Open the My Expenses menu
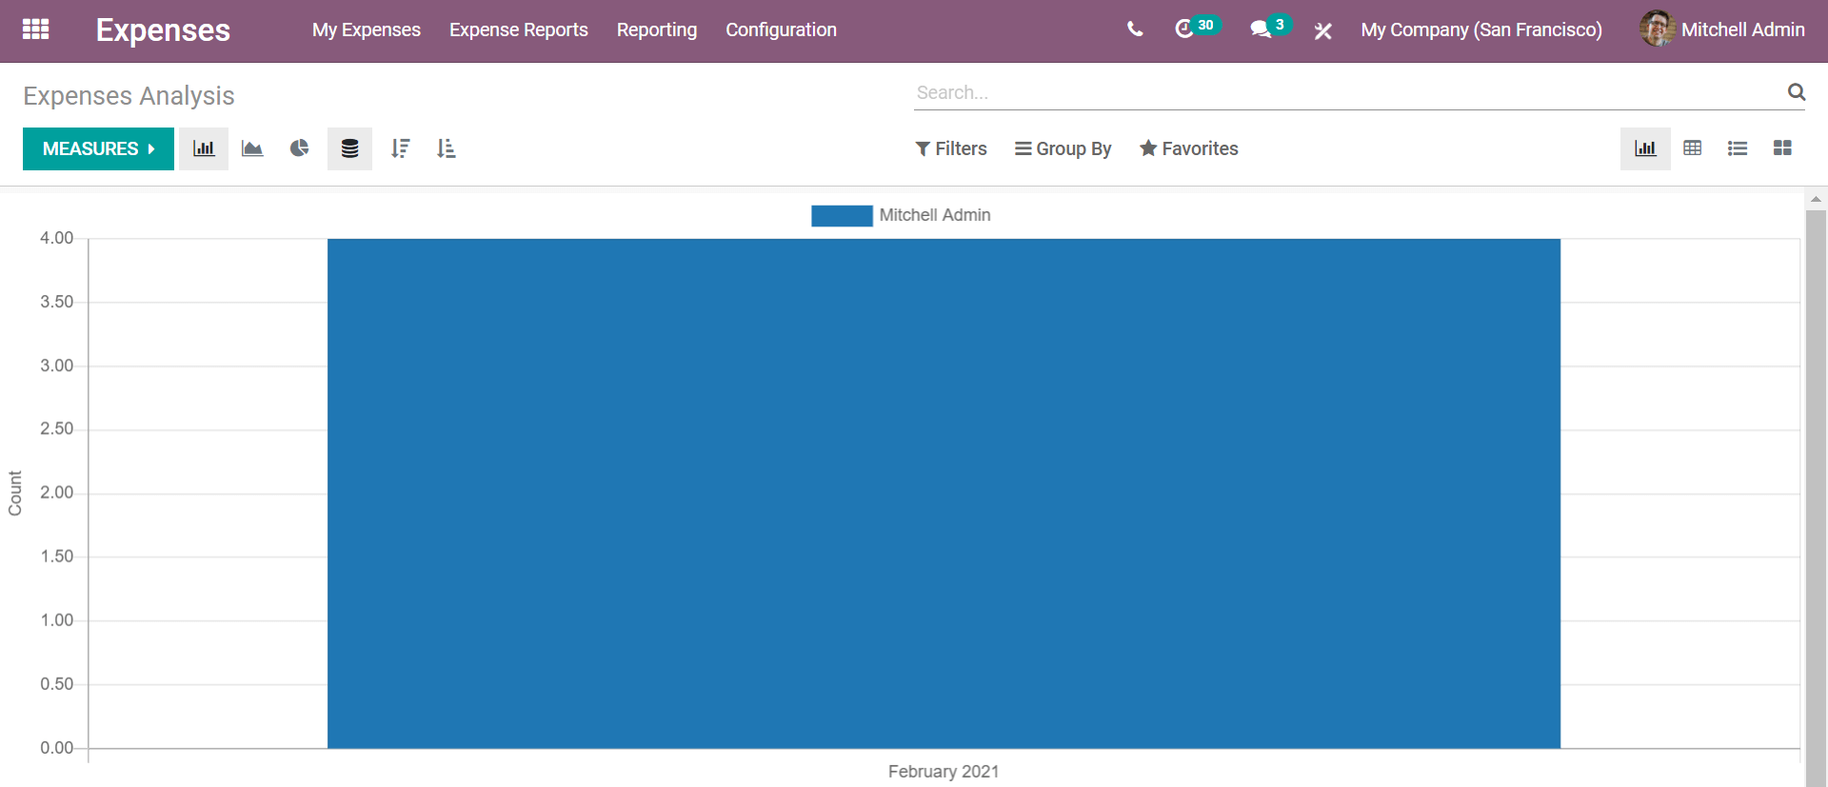The width and height of the screenshot is (1828, 787). coord(367,30)
